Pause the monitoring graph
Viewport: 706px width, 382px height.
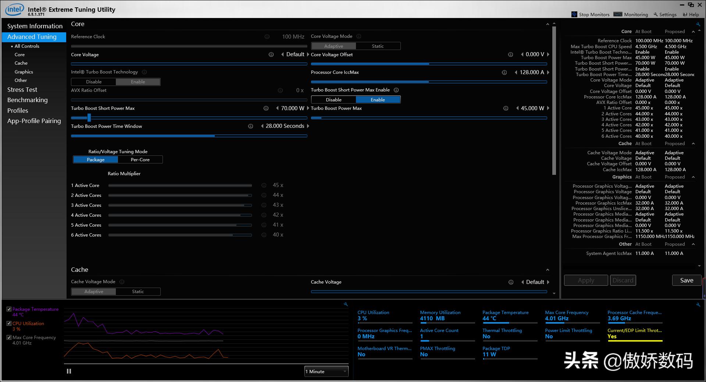69,371
